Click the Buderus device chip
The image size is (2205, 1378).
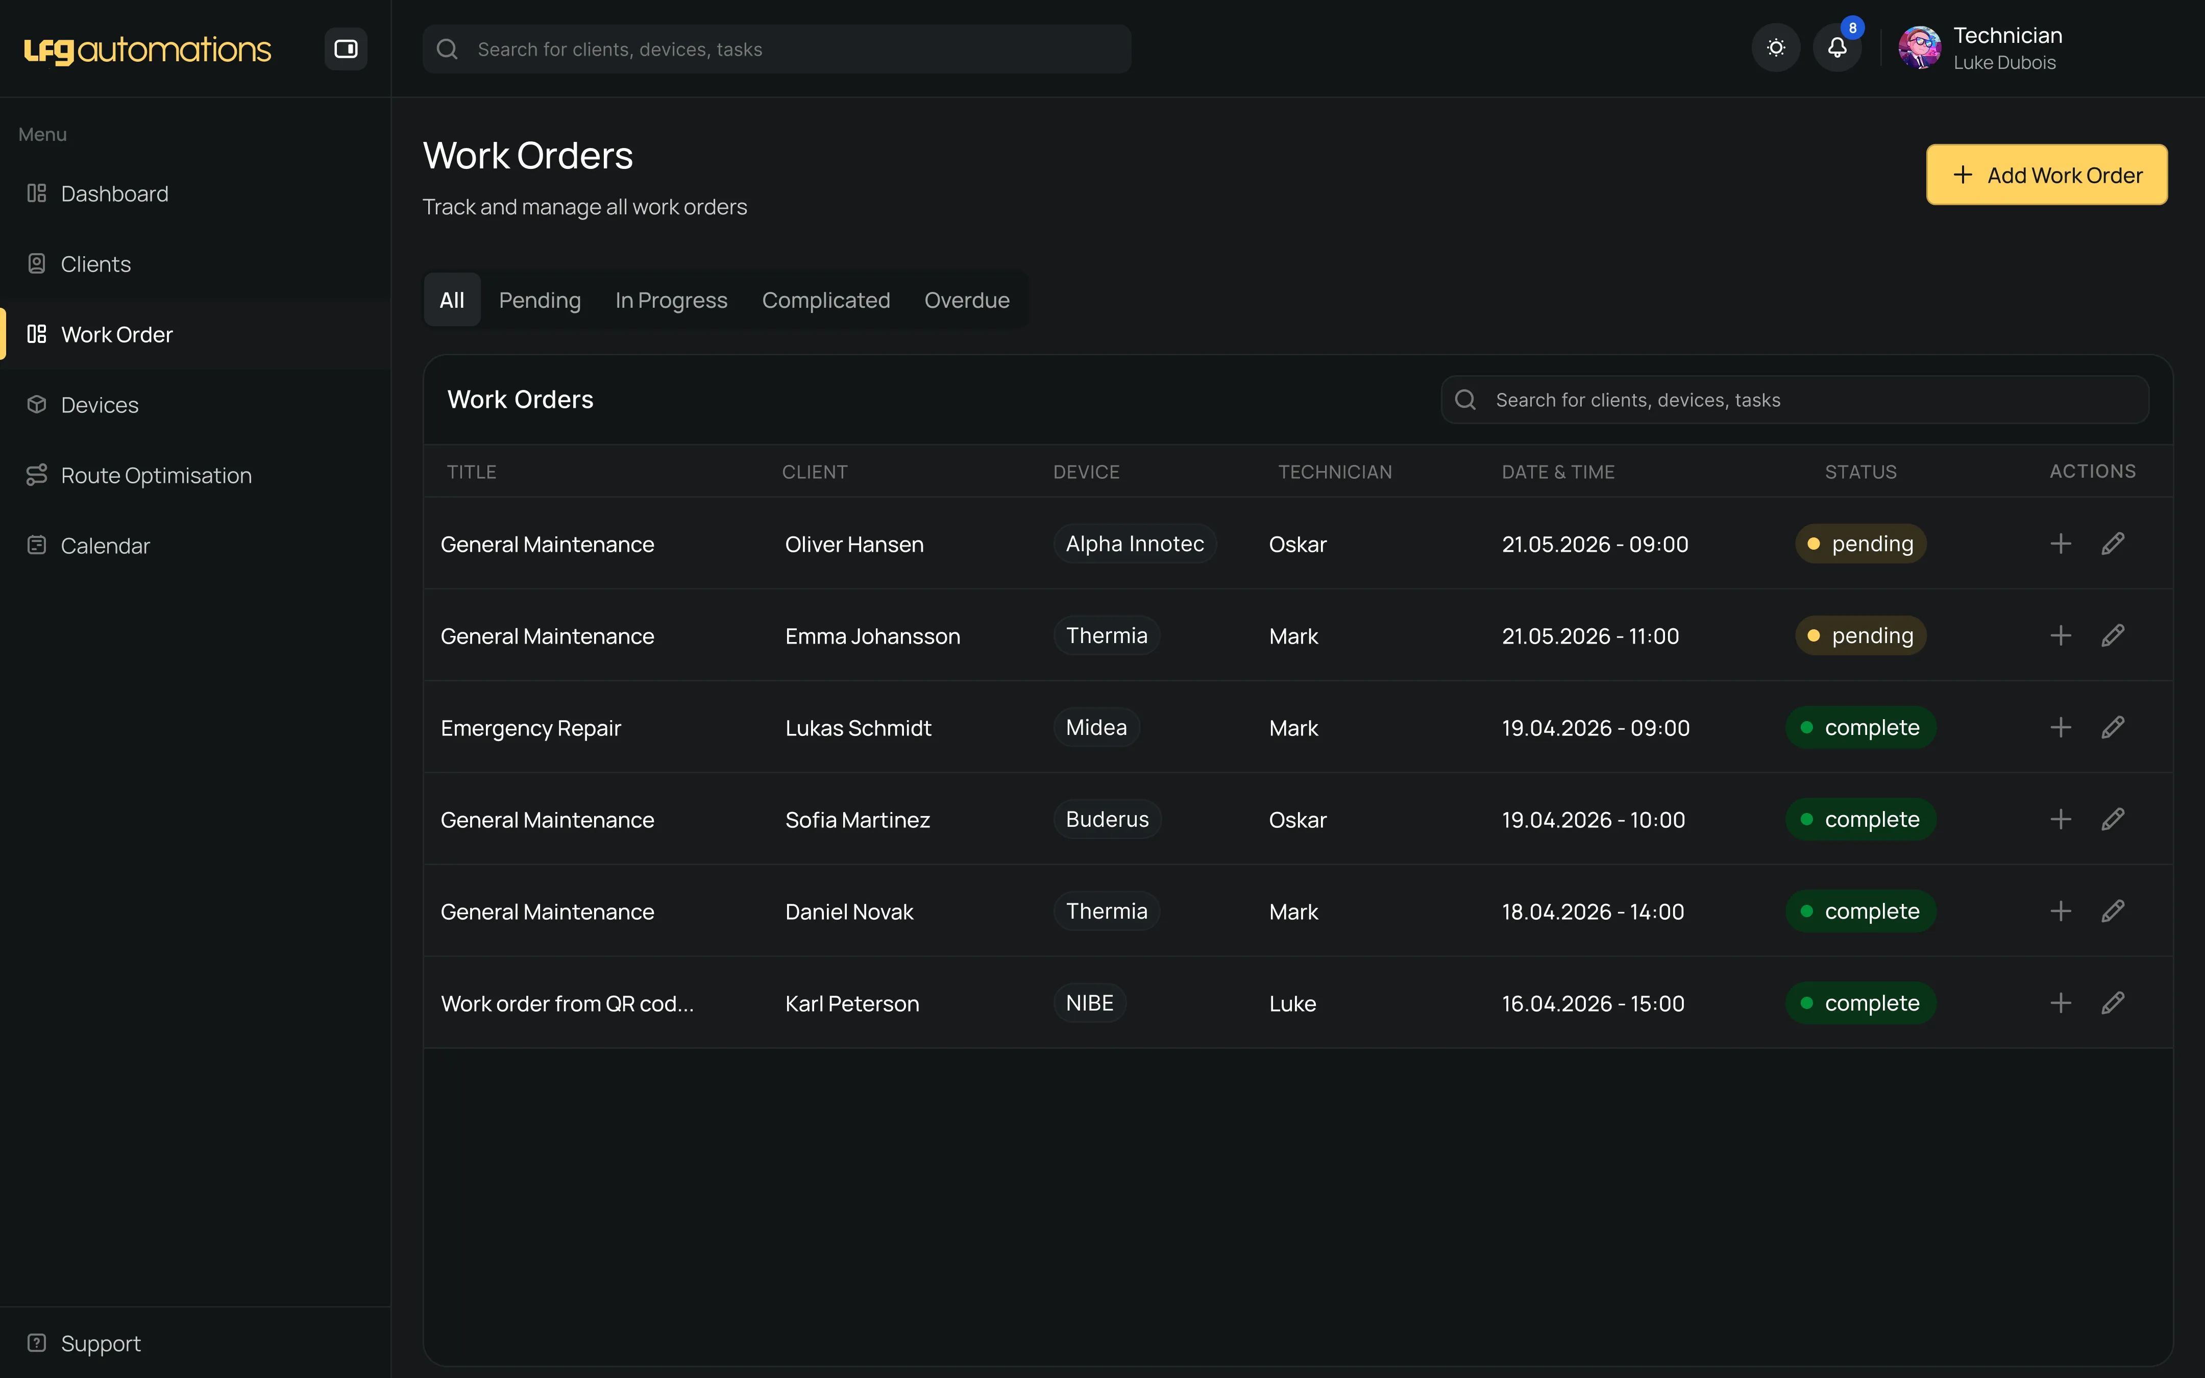click(1107, 819)
